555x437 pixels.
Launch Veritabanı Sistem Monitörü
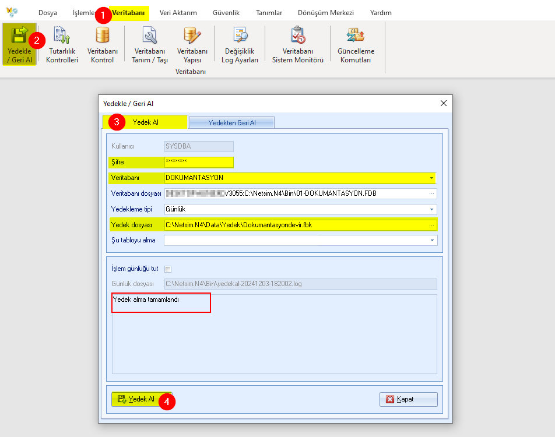(298, 45)
